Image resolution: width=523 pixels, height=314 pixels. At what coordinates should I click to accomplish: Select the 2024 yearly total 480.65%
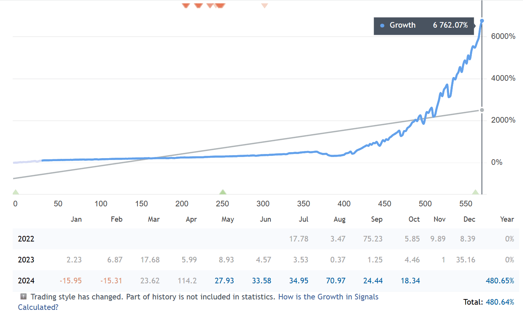point(500,281)
